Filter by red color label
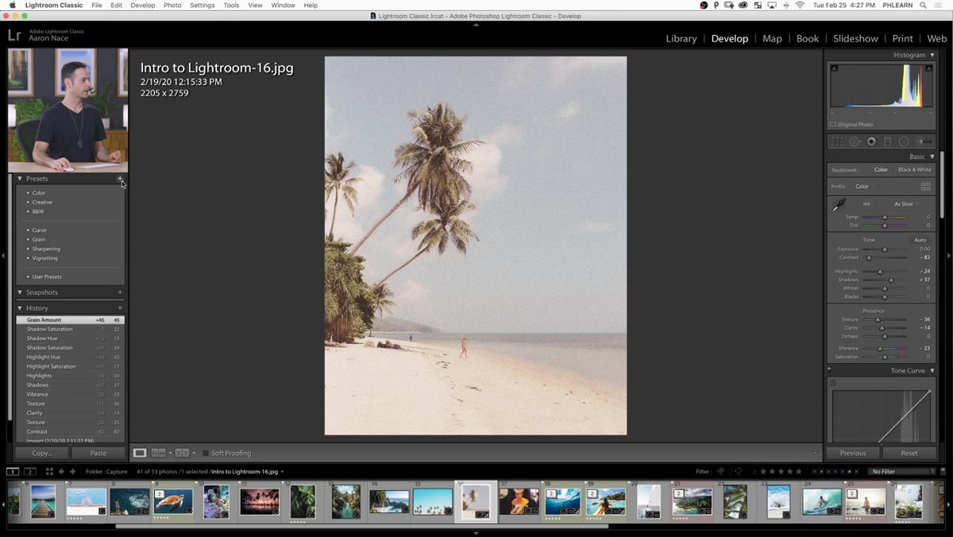 point(814,472)
